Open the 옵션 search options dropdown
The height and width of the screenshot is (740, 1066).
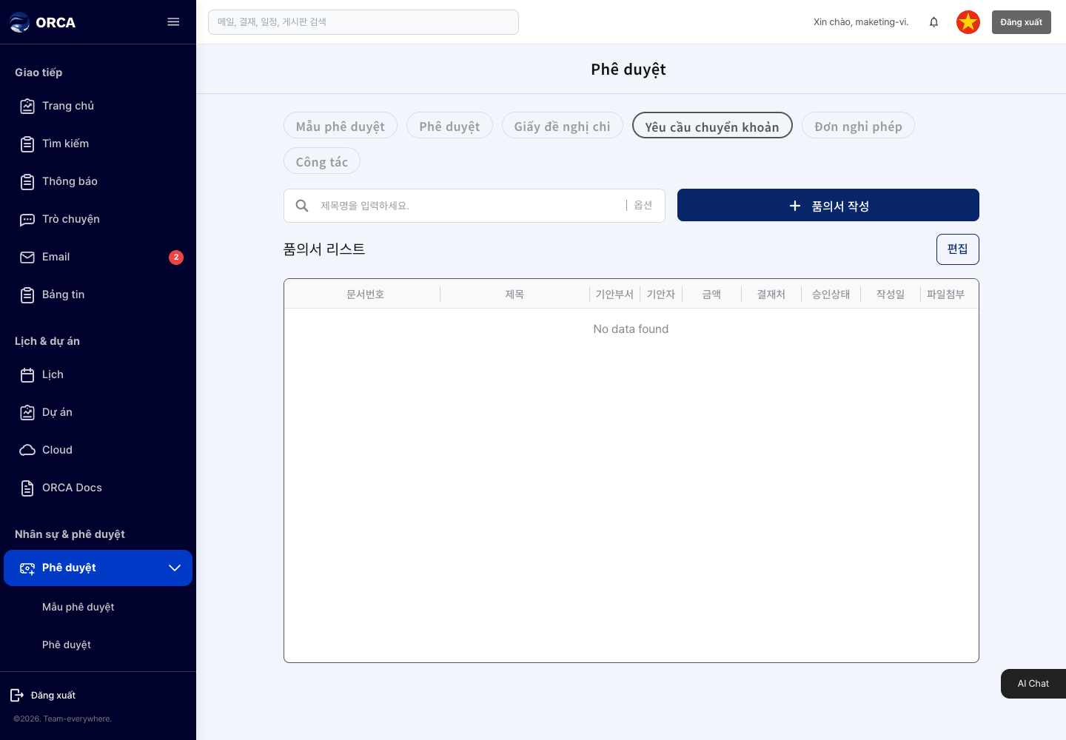point(643,206)
